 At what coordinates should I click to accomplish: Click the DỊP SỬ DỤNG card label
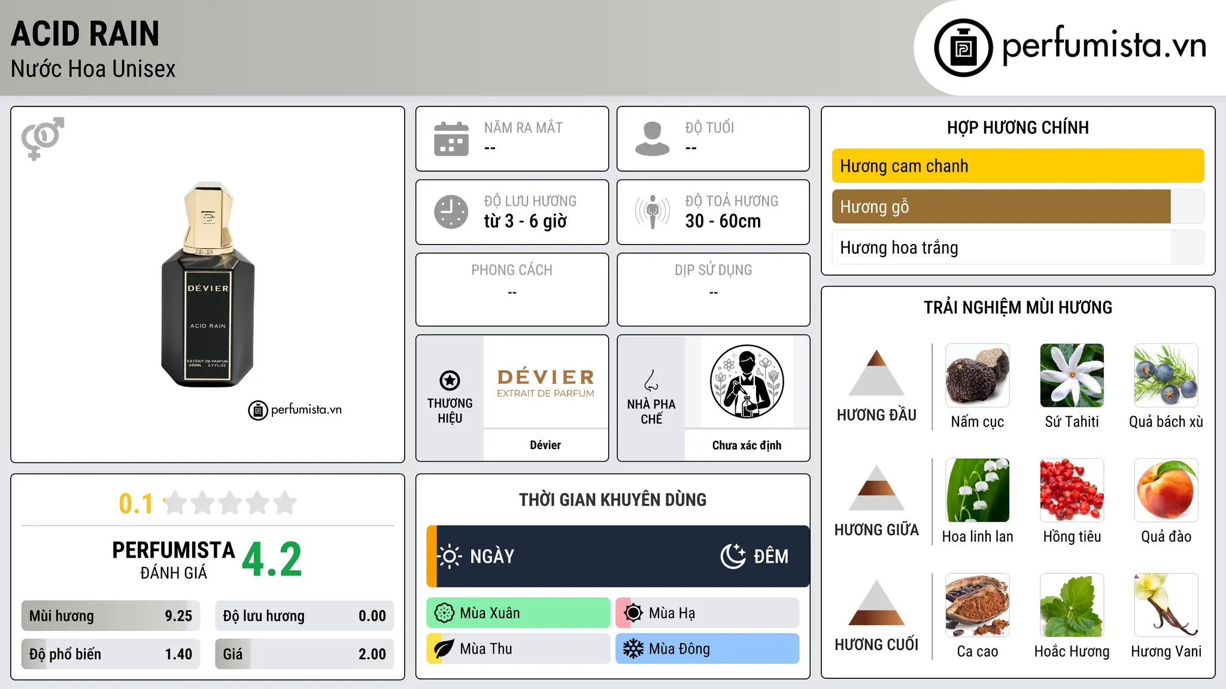click(713, 270)
